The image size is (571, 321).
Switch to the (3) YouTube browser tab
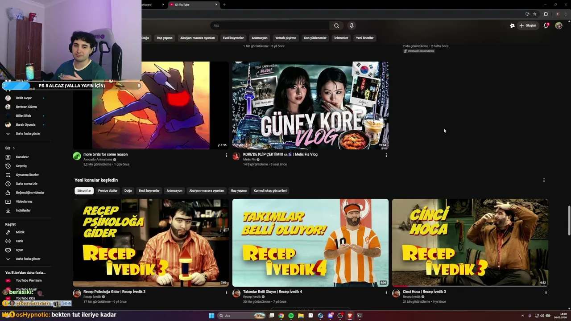click(x=194, y=4)
